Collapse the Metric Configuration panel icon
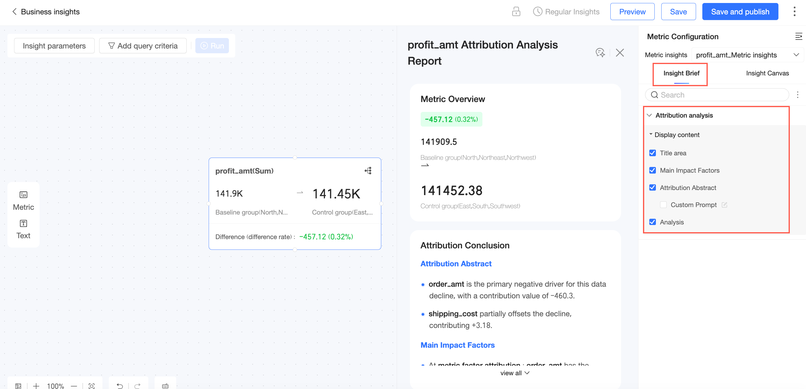 click(x=798, y=37)
